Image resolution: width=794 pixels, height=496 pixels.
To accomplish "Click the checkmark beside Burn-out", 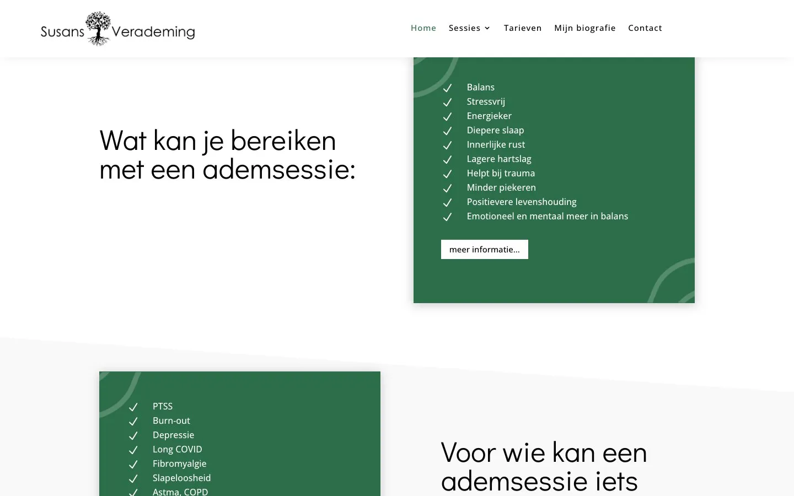I will [133, 421].
